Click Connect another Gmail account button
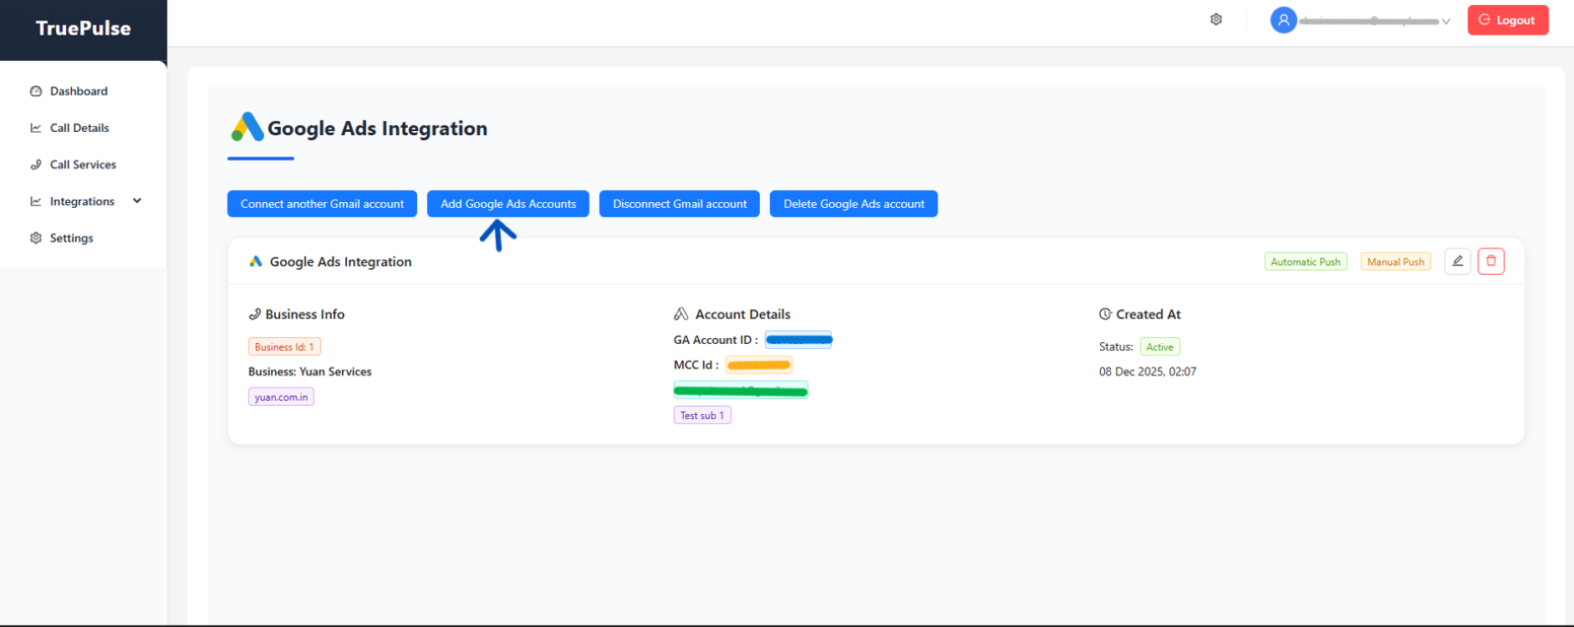 (x=322, y=204)
